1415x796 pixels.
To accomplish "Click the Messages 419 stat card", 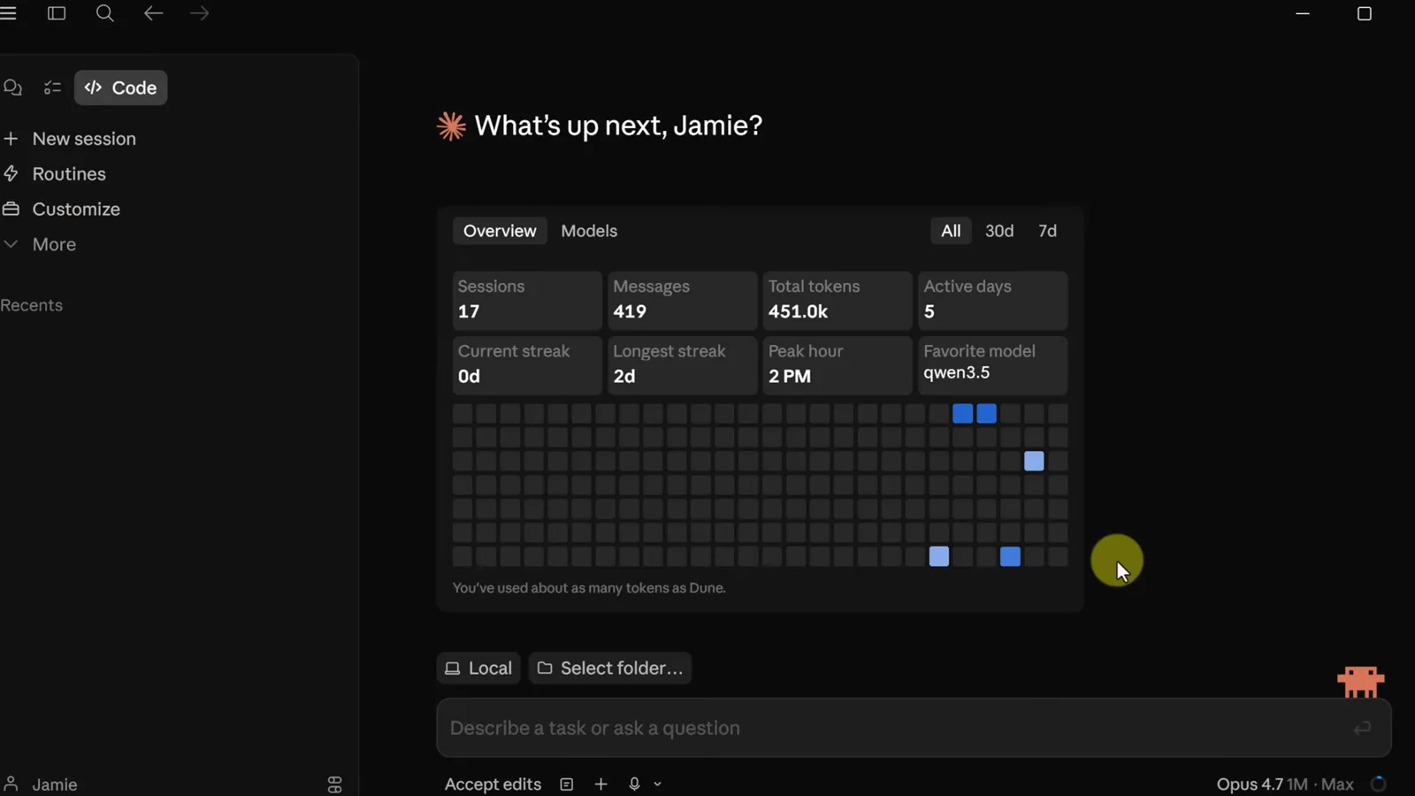I will tap(682, 300).
